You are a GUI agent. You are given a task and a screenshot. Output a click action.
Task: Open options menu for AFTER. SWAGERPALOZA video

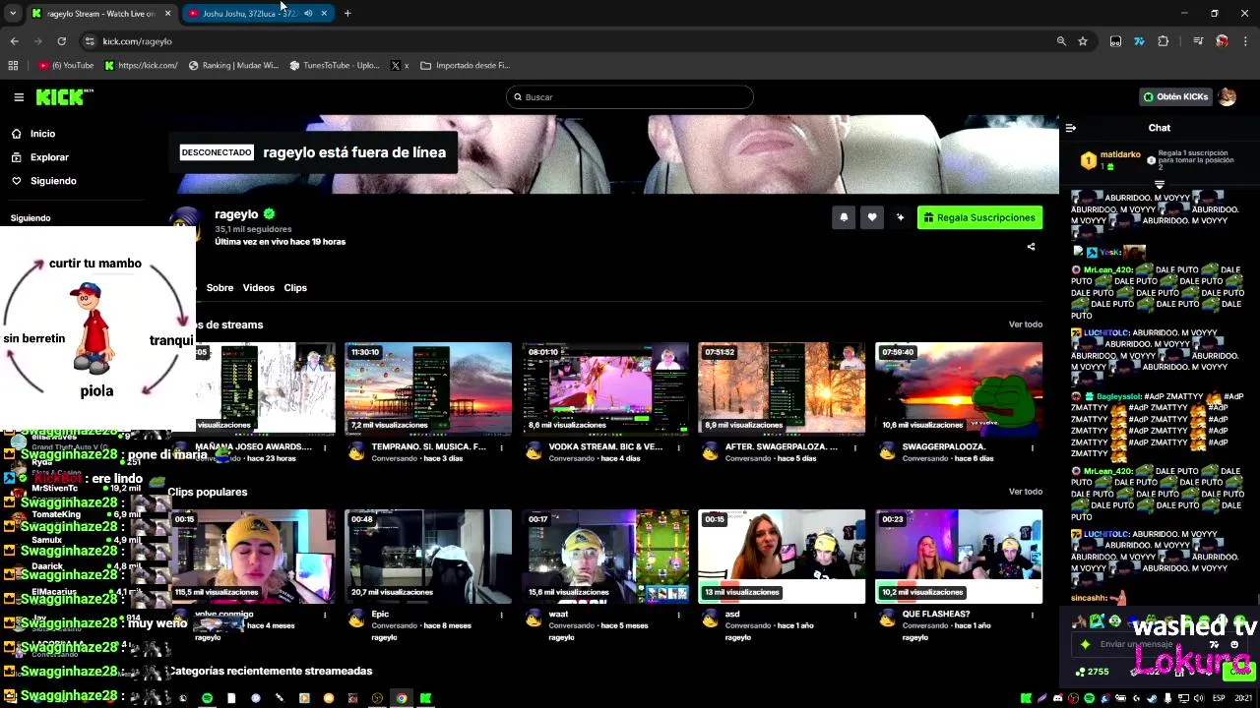[854, 447]
